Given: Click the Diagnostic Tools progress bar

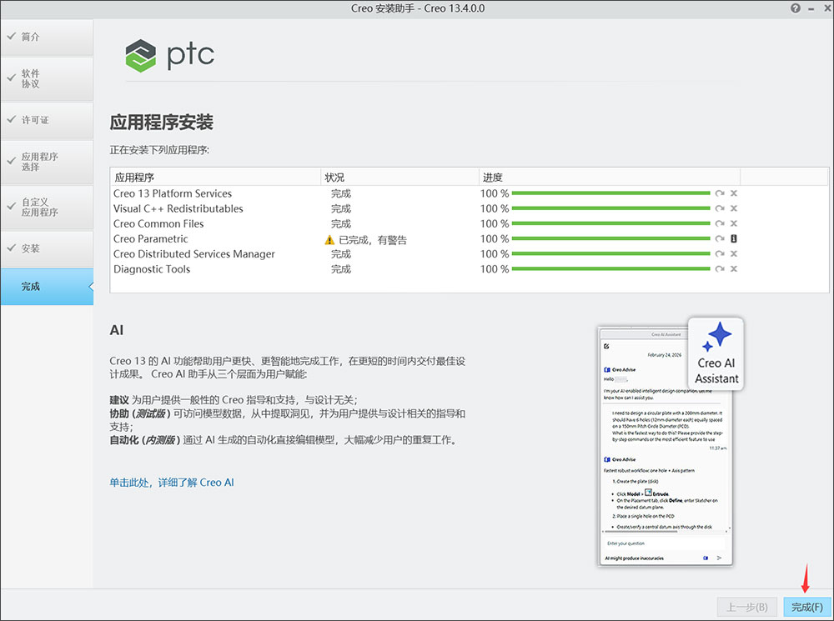Looking at the screenshot, I should click(610, 268).
